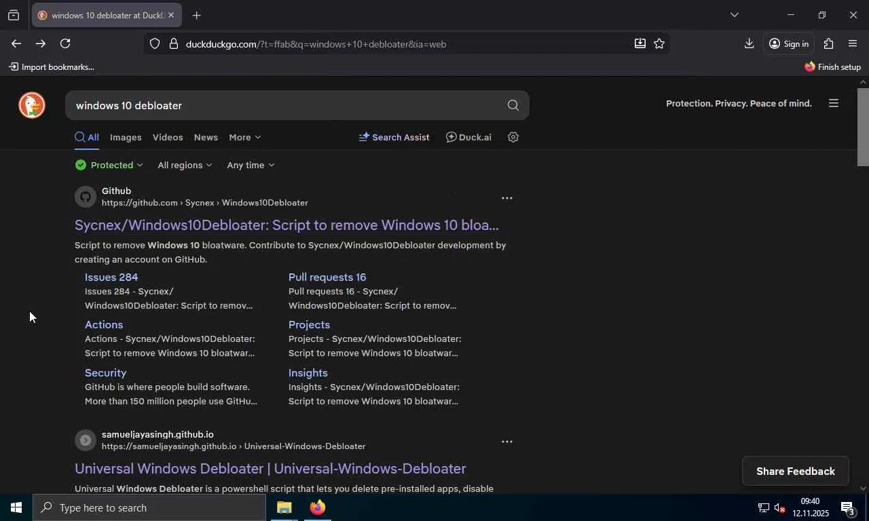
Task: Click Protection. Privacy. Peace of mind. text
Action: point(739,103)
